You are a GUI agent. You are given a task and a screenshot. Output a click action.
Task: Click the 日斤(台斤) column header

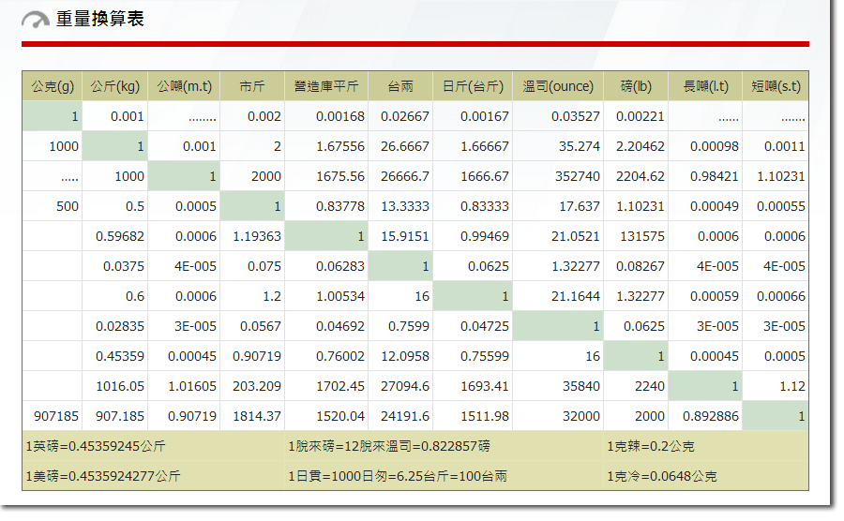[473, 86]
